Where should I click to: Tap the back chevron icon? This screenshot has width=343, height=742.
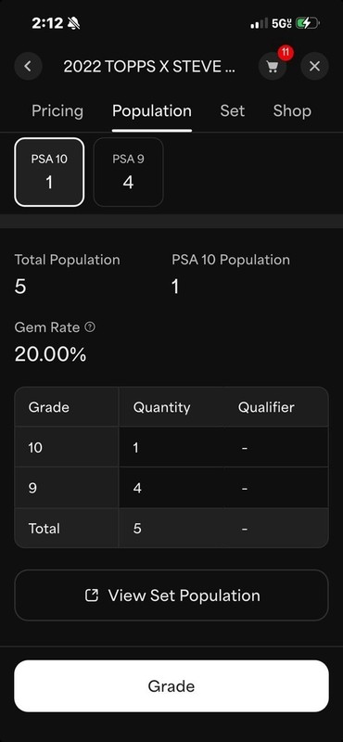click(28, 66)
